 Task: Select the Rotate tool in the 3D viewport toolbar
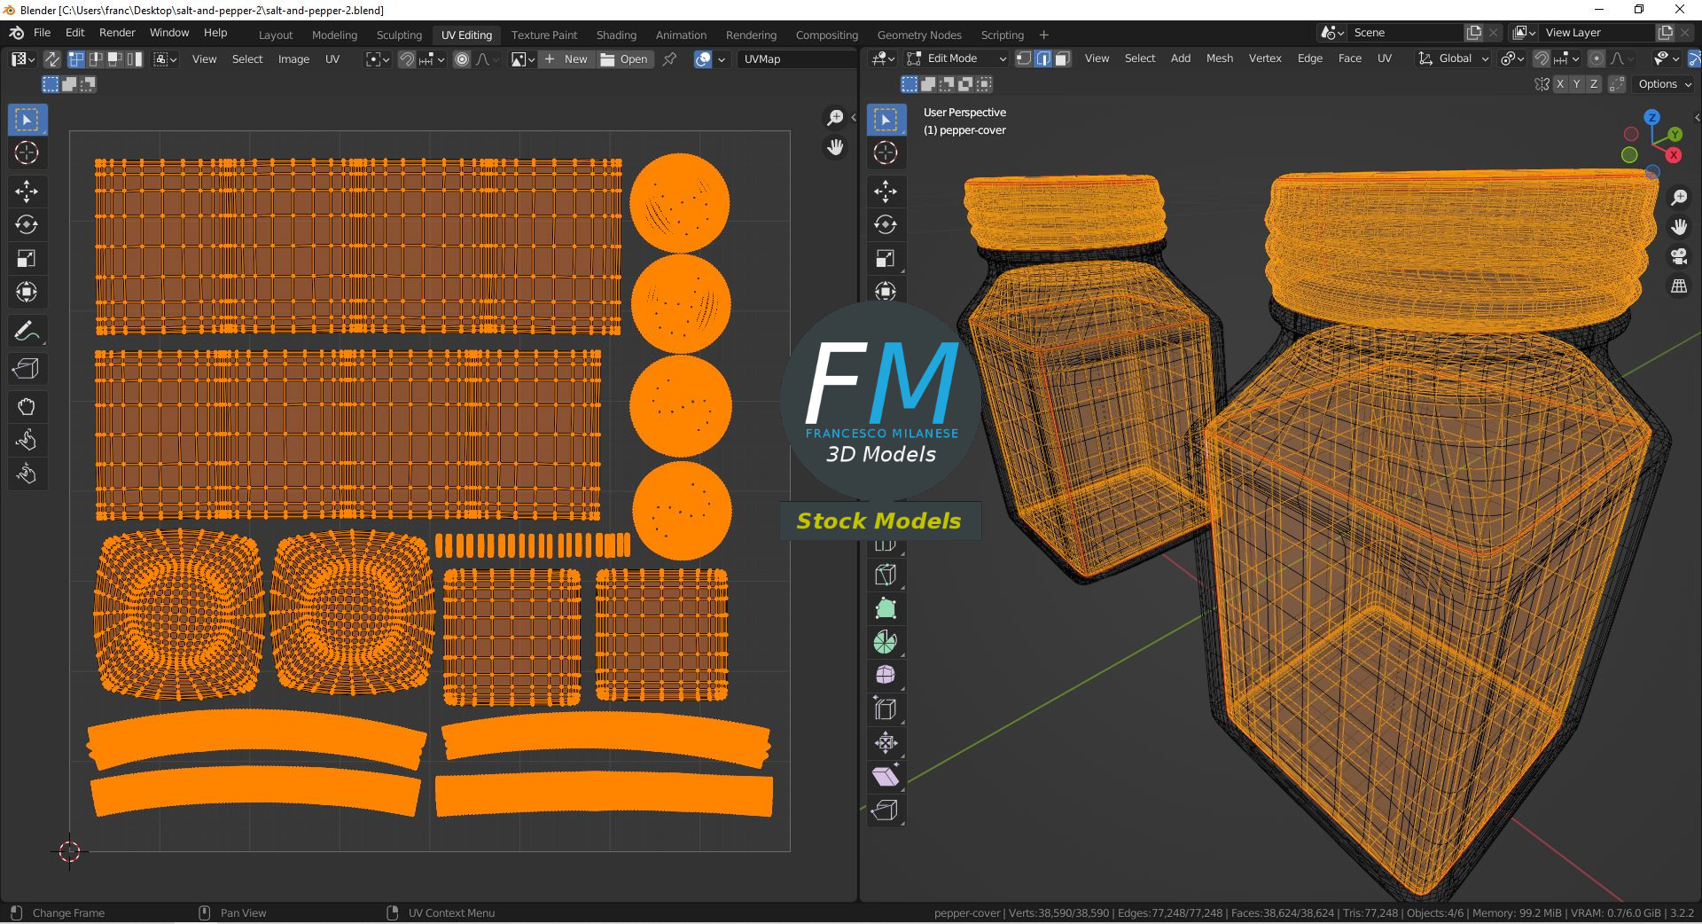(x=886, y=225)
